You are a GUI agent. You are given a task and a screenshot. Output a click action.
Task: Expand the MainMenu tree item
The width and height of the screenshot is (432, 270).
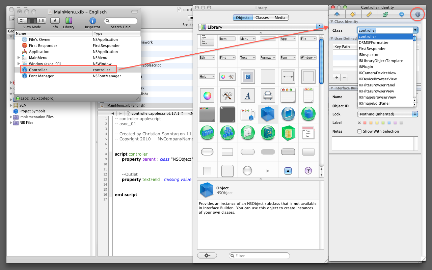click(x=19, y=58)
